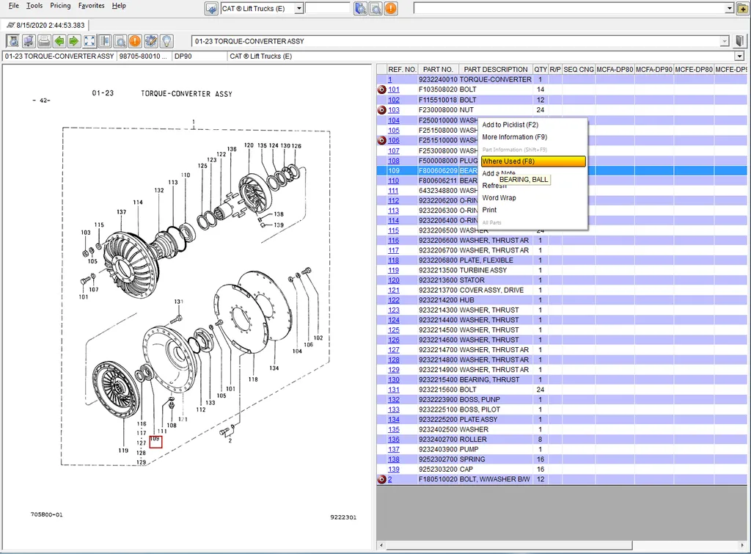The image size is (751, 554).
Task: Click the left arrow of the table scrollbar
Action: click(x=381, y=545)
